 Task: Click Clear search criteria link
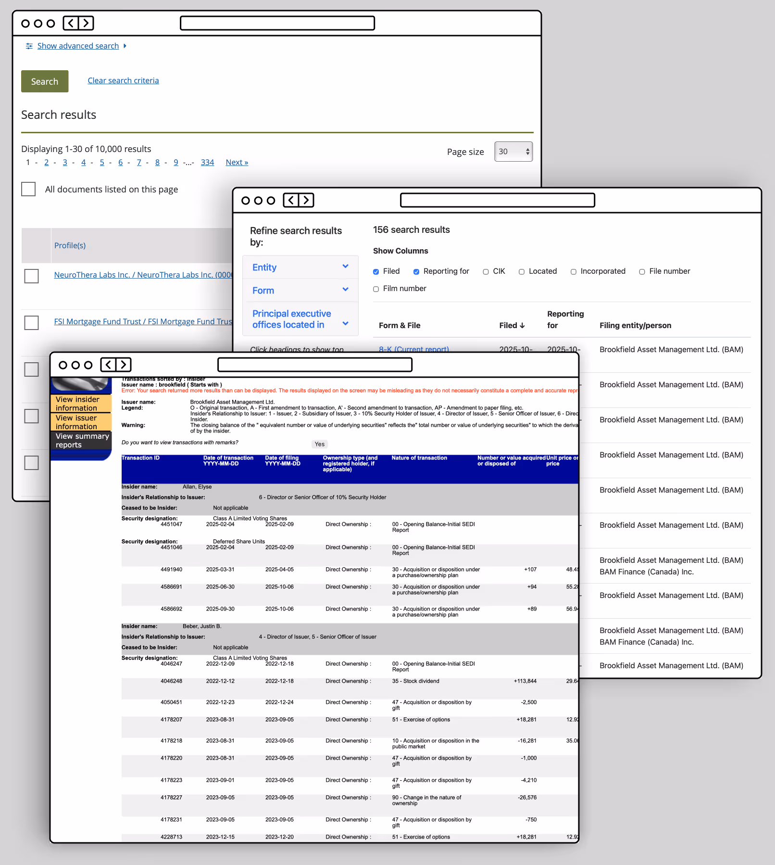[123, 81]
